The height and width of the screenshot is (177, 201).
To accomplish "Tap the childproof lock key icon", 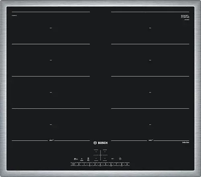I will tap(76, 159).
